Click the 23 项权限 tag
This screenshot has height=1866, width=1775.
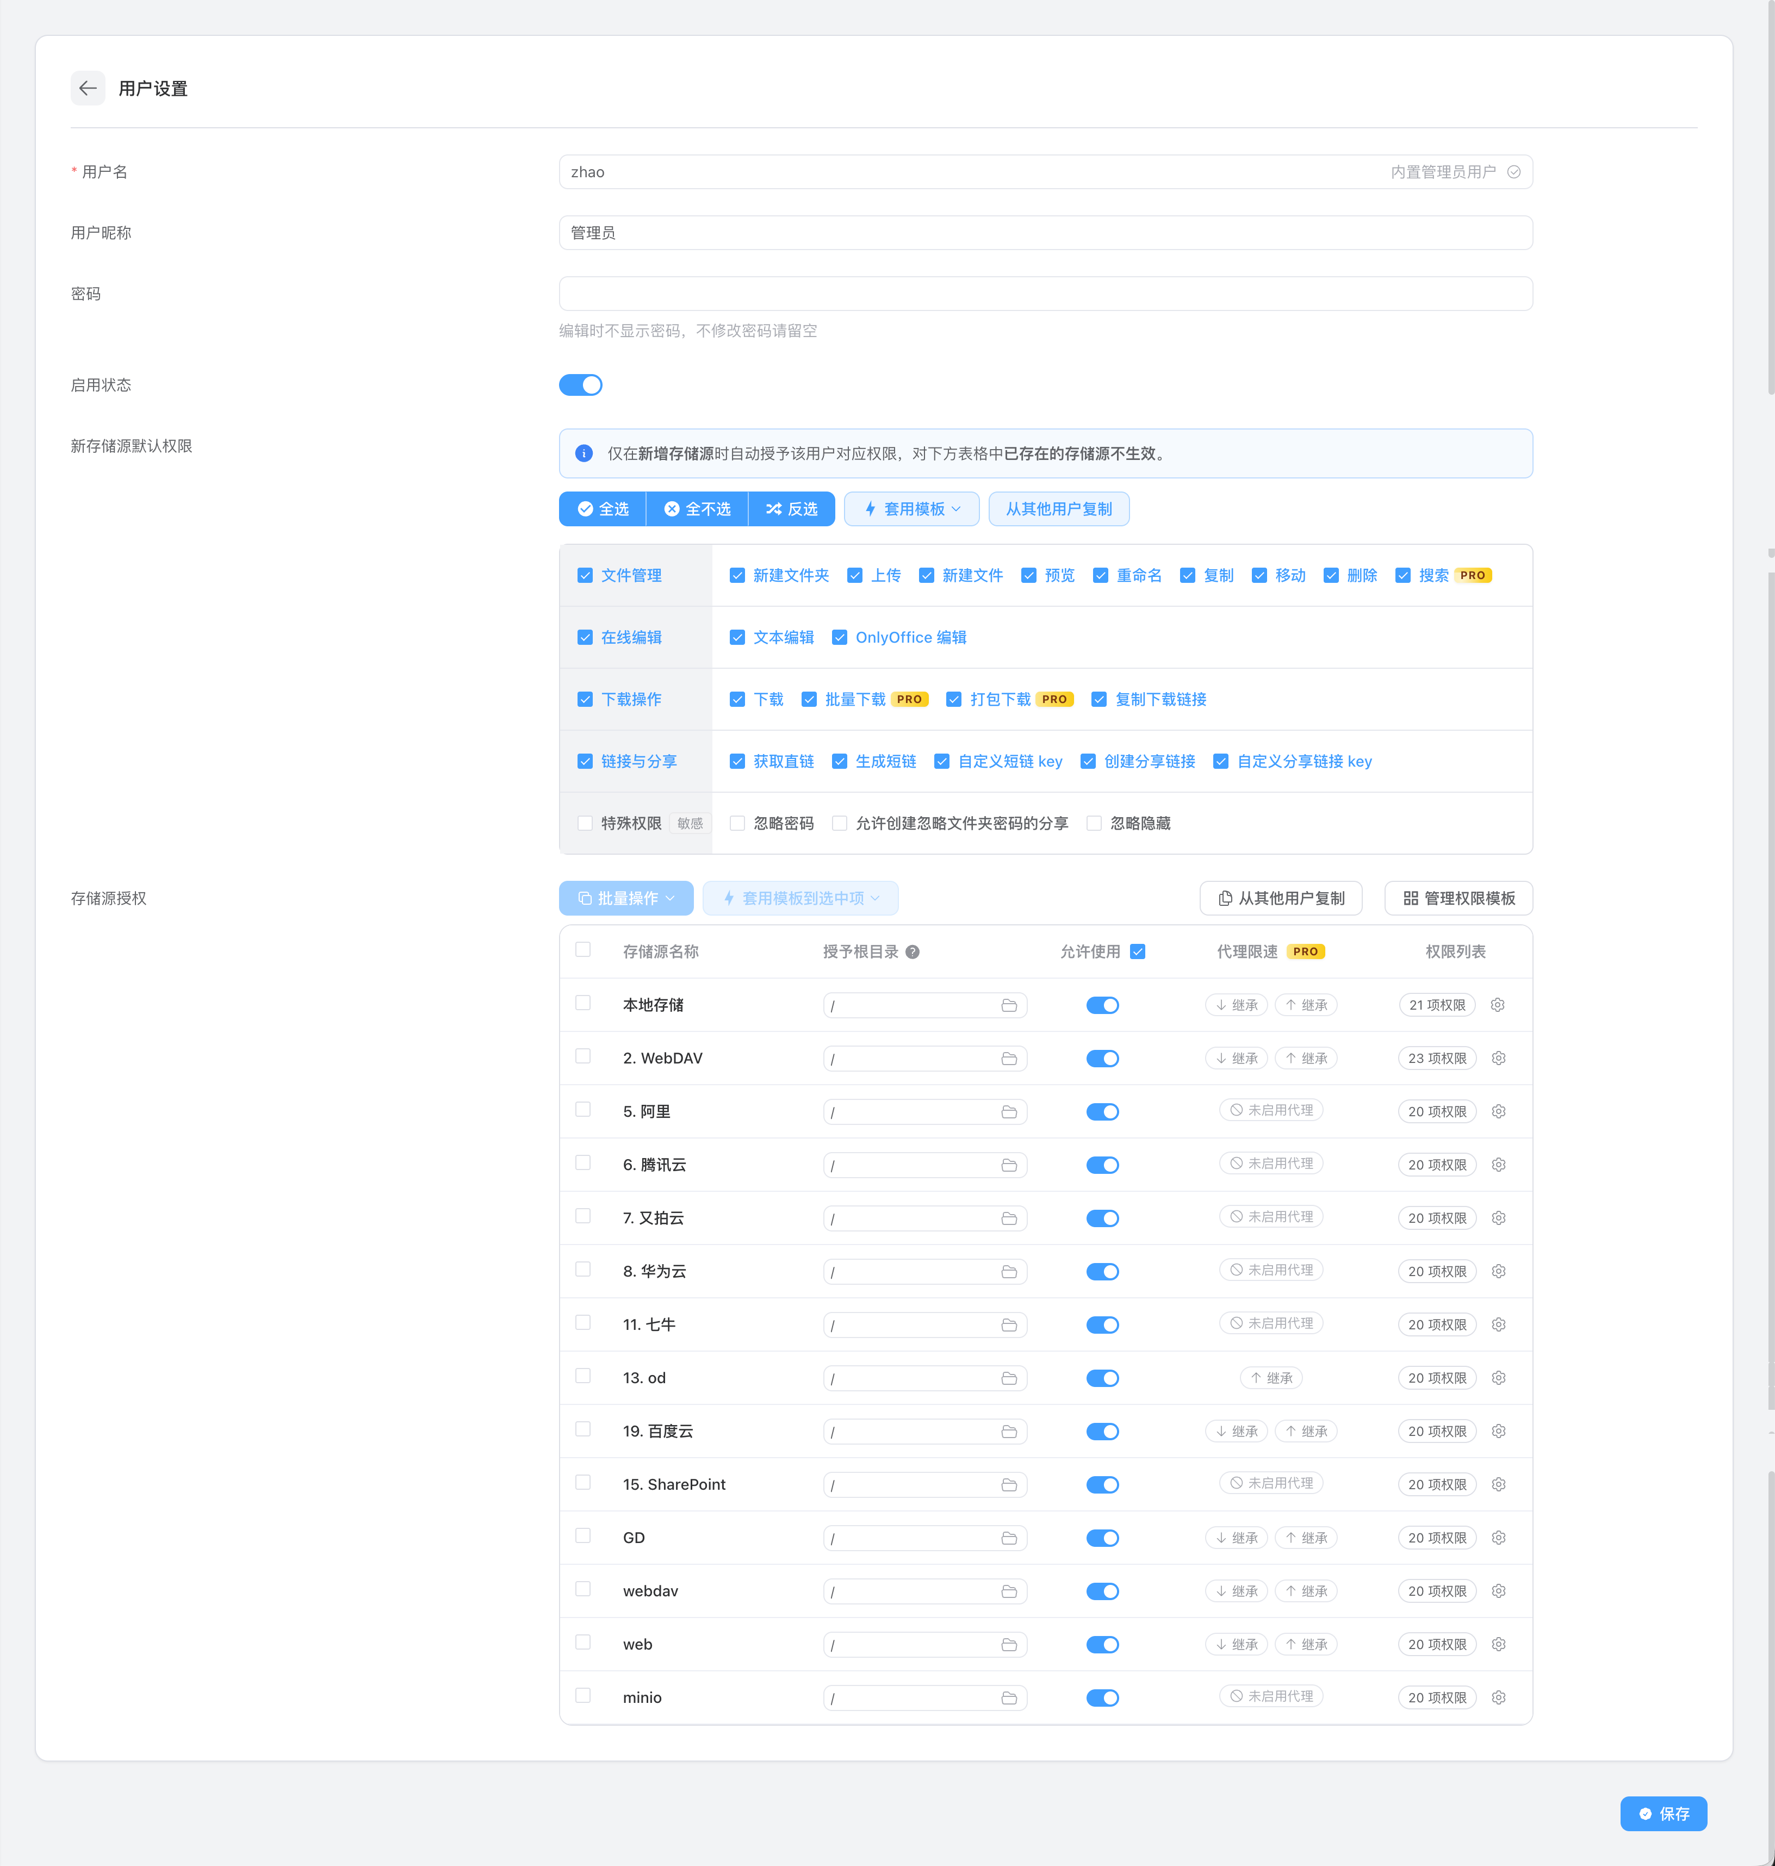pos(1436,1058)
